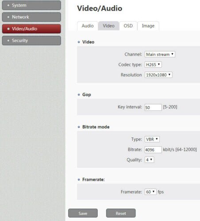Click the Bitrate mode section bullet icon
Image resolution: width=200 pixels, height=221 pixels.
(x=79, y=127)
